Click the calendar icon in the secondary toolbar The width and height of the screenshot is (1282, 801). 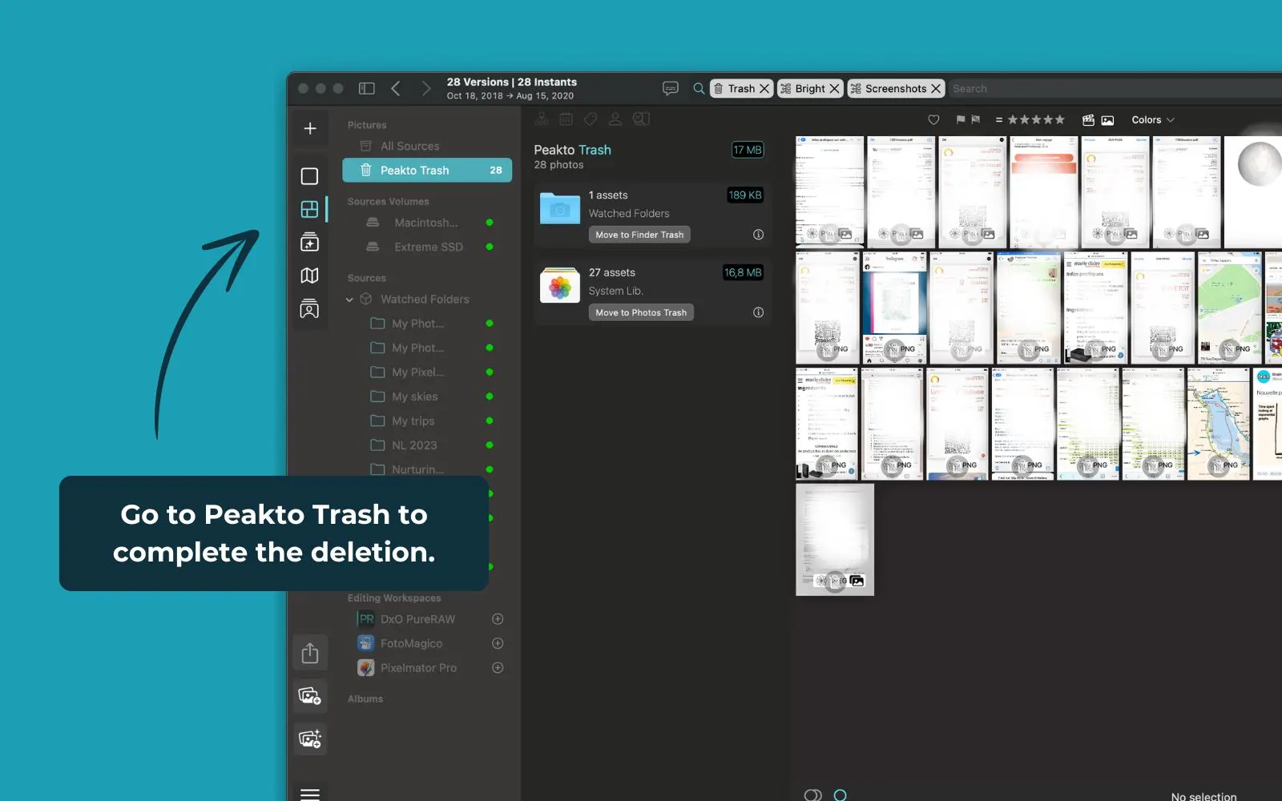click(566, 119)
